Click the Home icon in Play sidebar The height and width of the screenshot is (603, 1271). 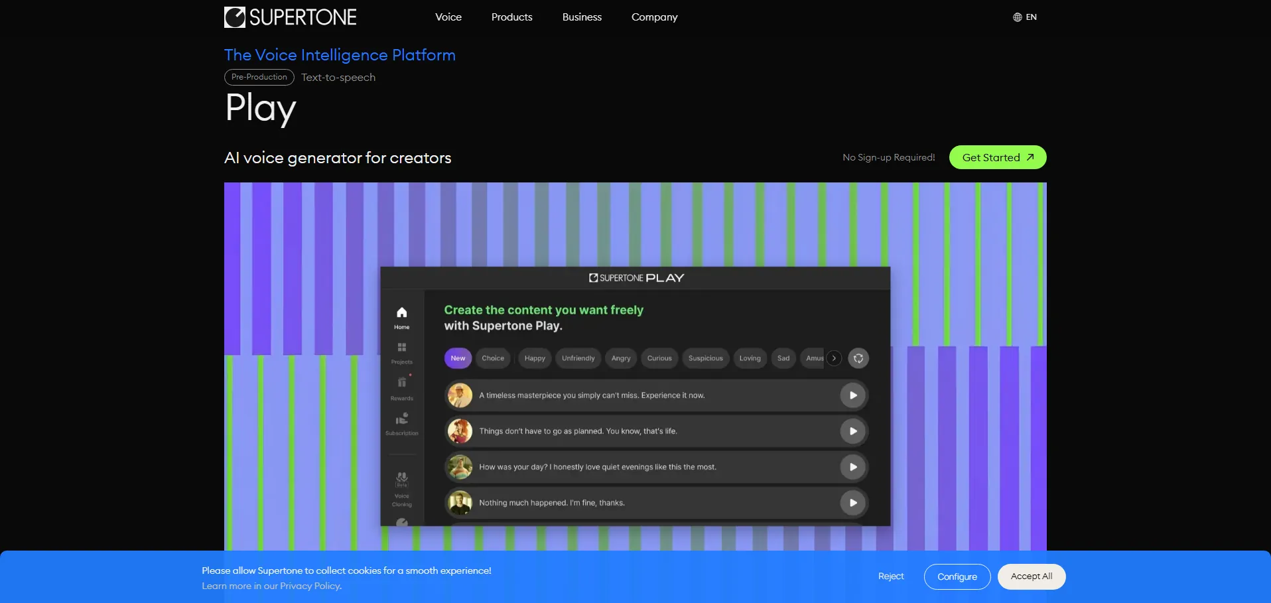[401, 313]
